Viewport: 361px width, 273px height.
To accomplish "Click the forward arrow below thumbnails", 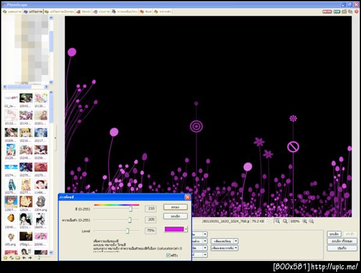I will click(x=29, y=258).
